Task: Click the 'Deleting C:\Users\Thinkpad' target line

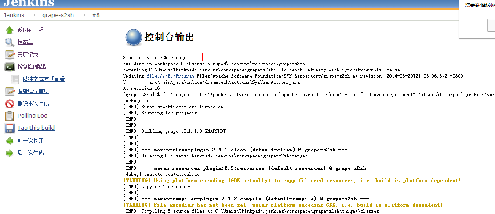Action: [x=215, y=156]
